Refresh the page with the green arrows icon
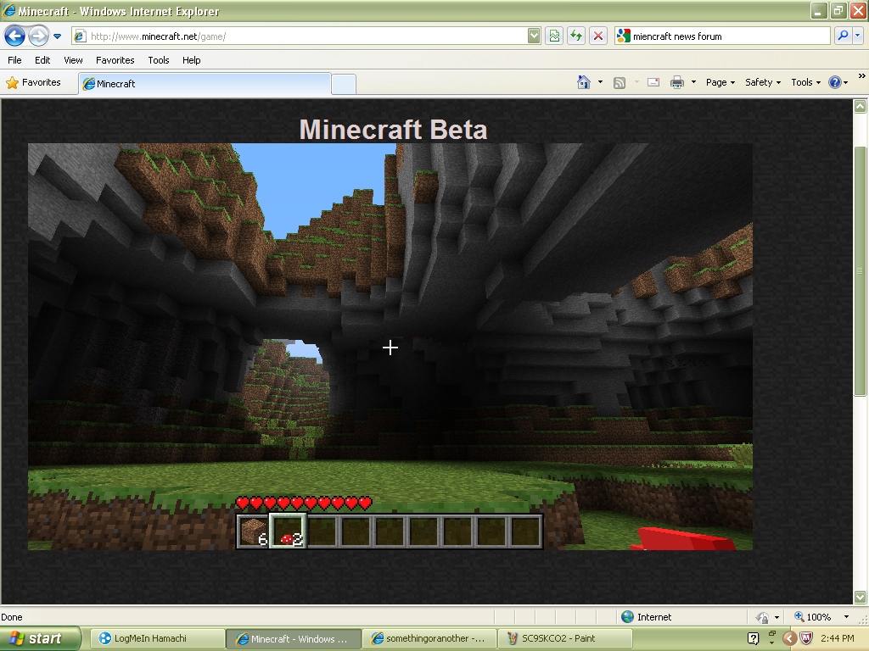Viewport: 869px width, 651px height. [576, 36]
